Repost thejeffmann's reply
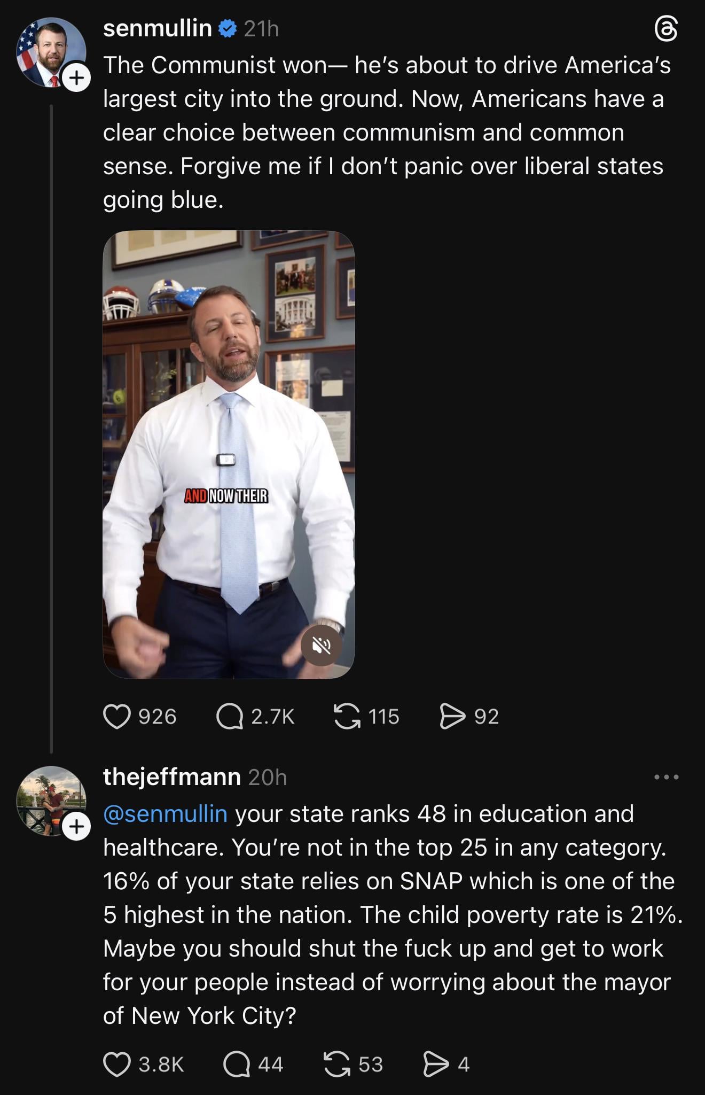This screenshot has height=1095, width=705. (x=337, y=1064)
